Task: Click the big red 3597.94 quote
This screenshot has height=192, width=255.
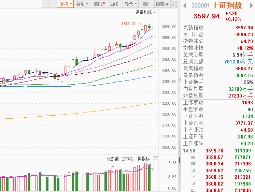Action: pyautogui.click(x=207, y=16)
